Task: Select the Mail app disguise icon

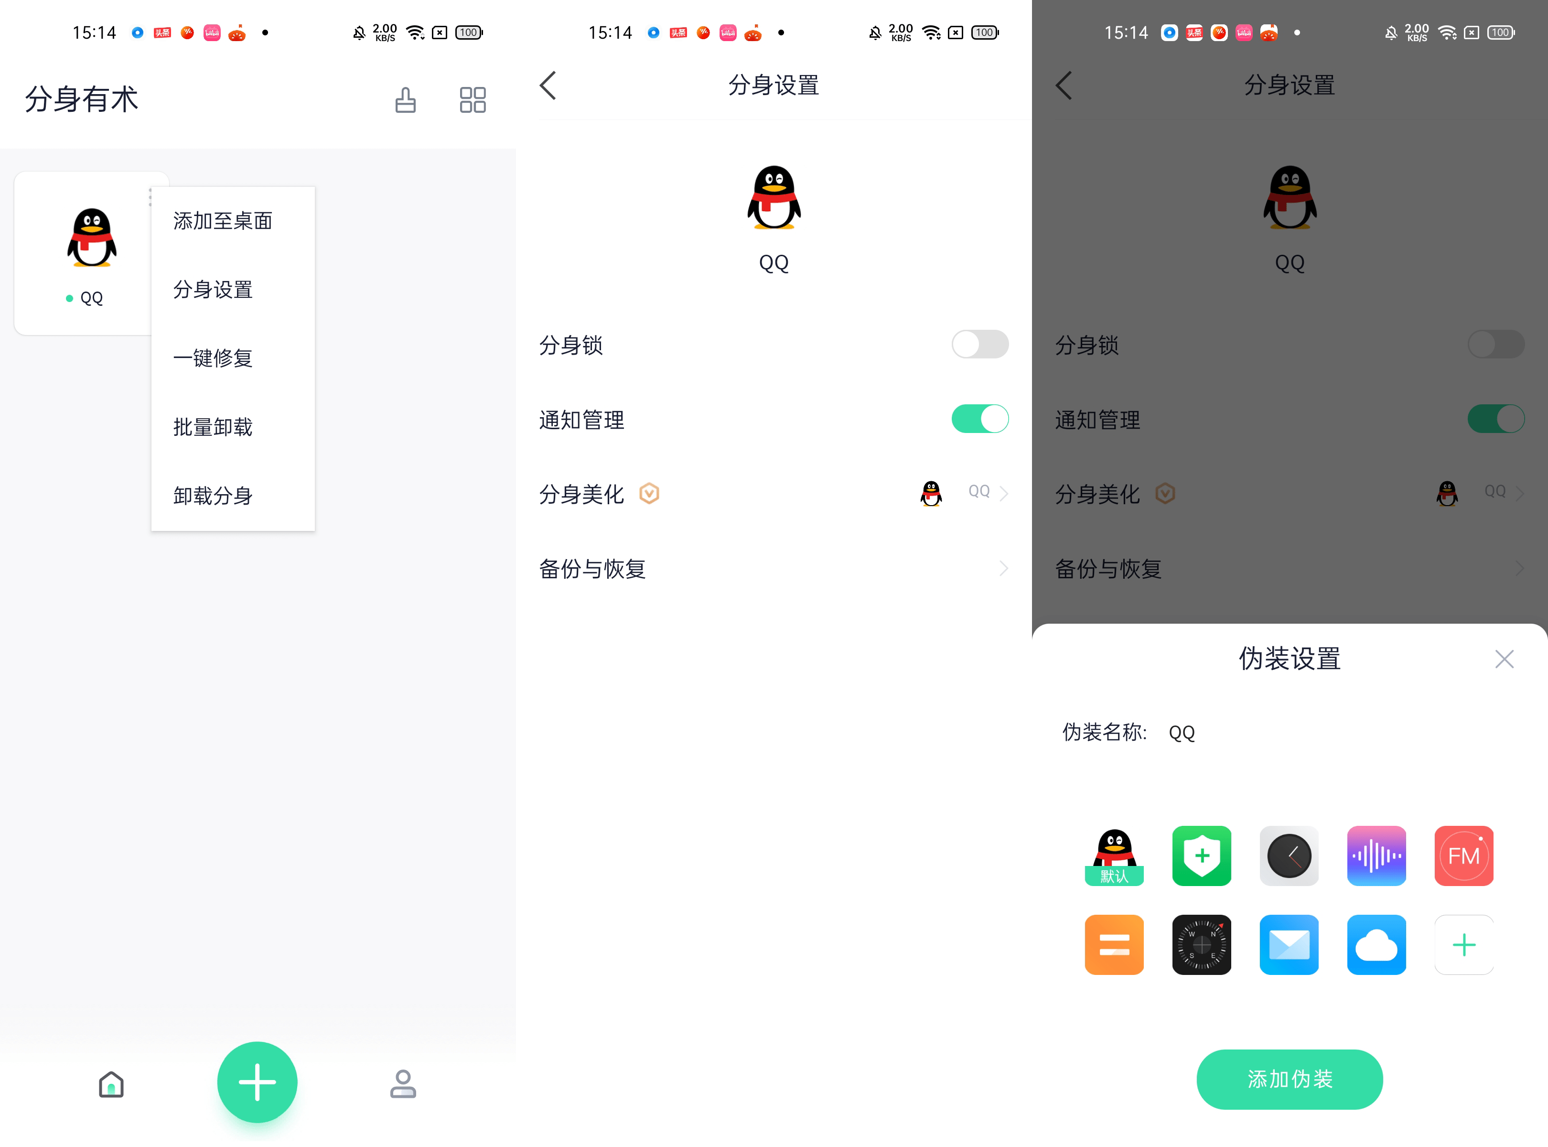Action: pyautogui.click(x=1289, y=943)
